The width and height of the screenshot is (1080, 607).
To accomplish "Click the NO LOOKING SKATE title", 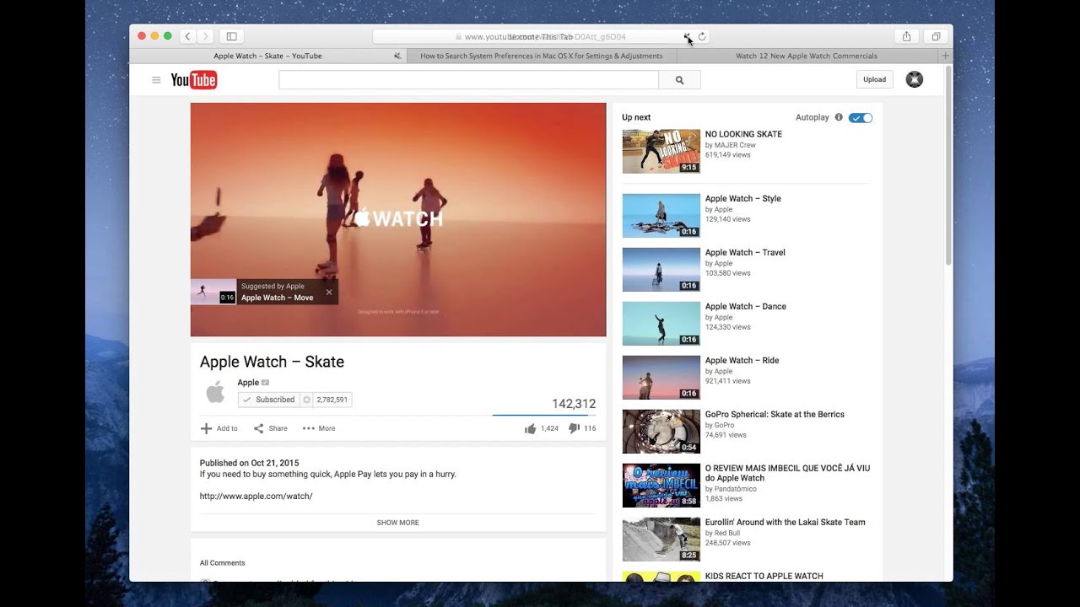I will click(743, 134).
